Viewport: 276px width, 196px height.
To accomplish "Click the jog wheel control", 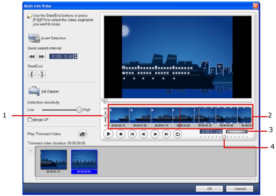I will pyautogui.click(x=237, y=131).
